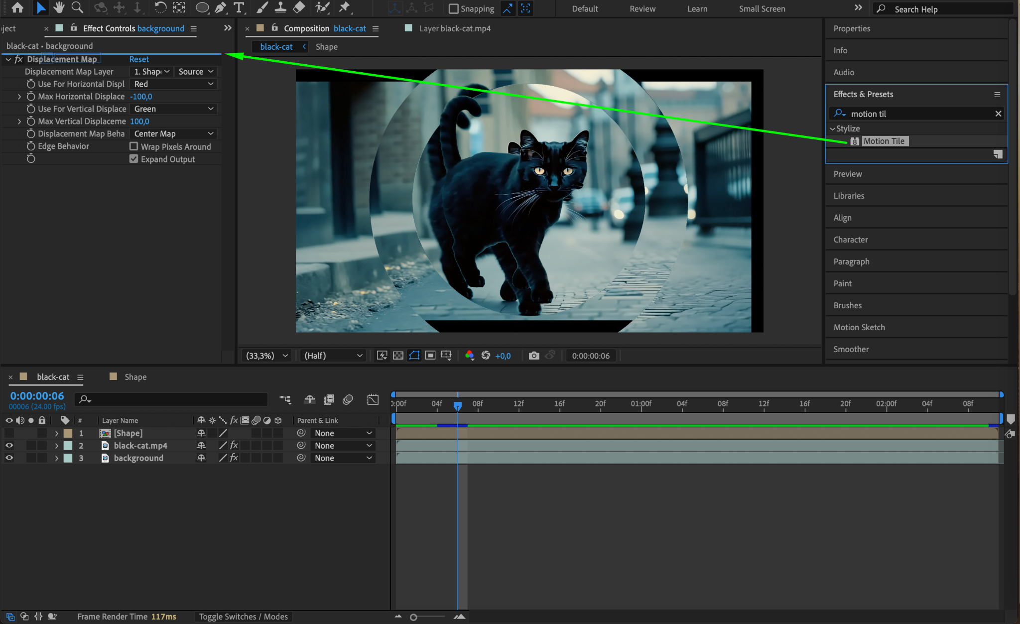This screenshot has height=624, width=1020.
Task: Expand the black-cat.mp4 layer properties
Action: coord(56,446)
